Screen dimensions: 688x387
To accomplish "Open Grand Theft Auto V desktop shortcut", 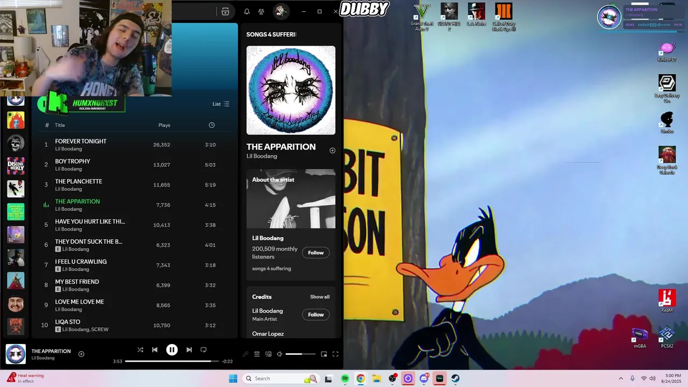I will (x=422, y=17).
